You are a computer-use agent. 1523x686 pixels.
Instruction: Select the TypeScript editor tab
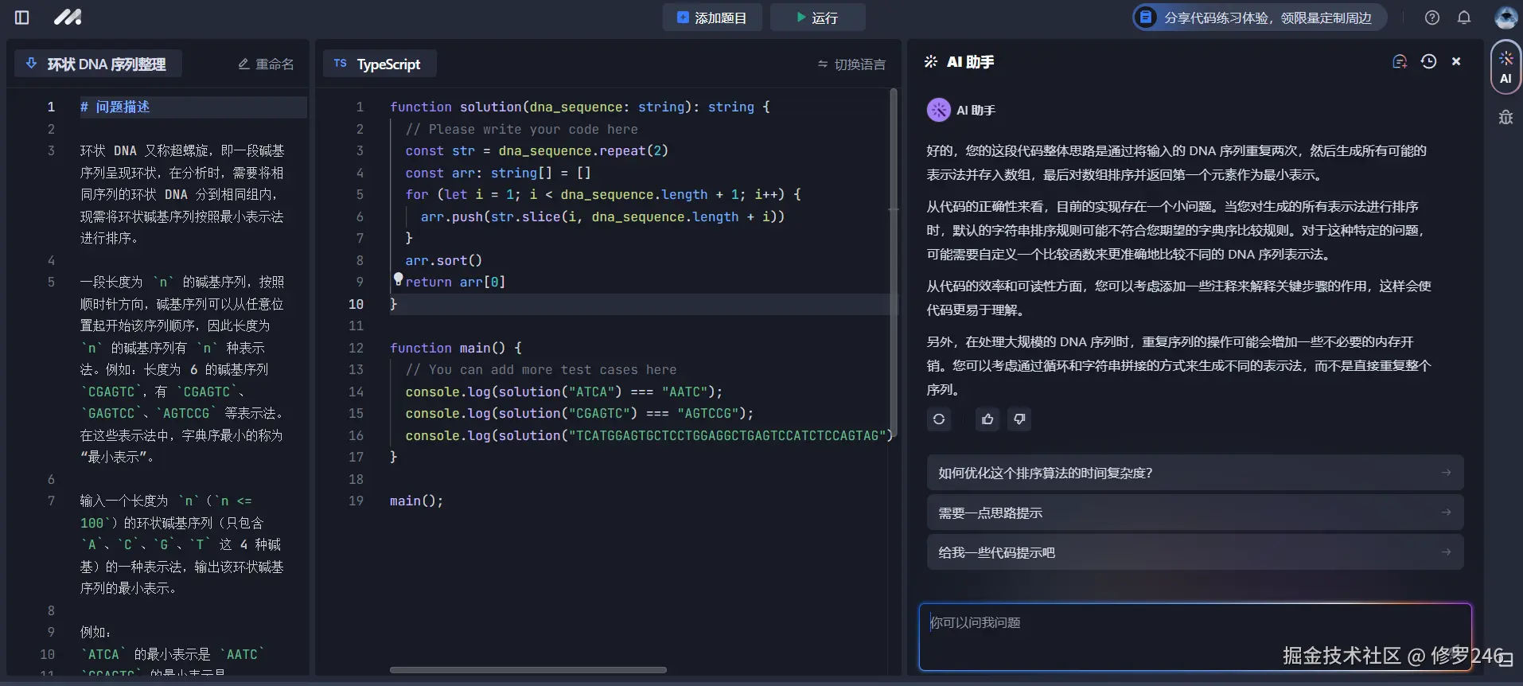pyautogui.click(x=379, y=64)
